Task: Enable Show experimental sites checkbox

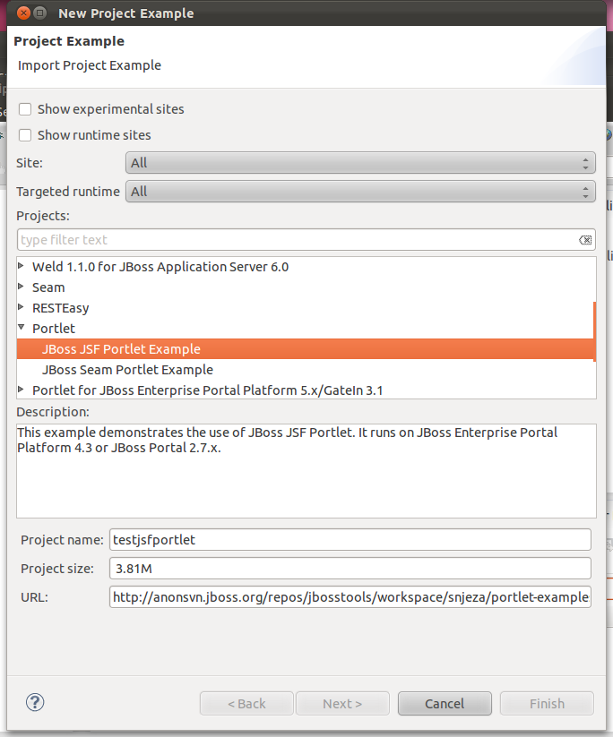Action: pos(25,109)
